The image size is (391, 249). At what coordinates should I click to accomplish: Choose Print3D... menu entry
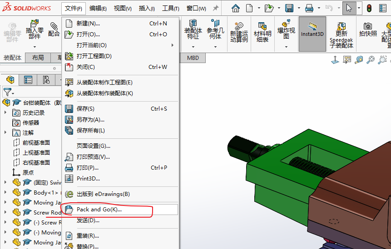pyautogui.click(x=120, y=179)
